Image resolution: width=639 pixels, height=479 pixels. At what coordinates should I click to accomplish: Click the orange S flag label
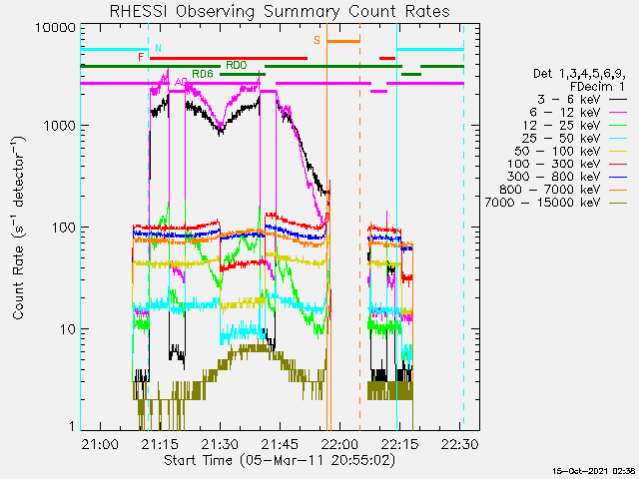(317, 40)
